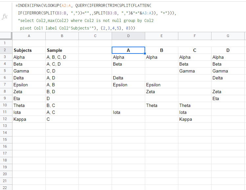Screen dimensions: 246x190
Task: Click cell B6 with 'A, D'
Action: click(62, 78)
